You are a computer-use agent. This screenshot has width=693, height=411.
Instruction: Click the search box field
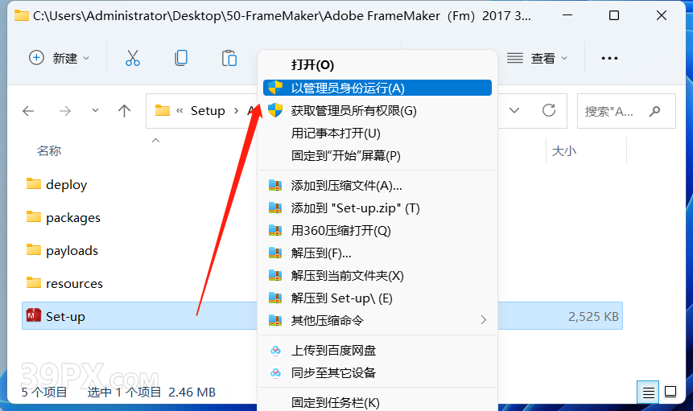pos(626,111)
